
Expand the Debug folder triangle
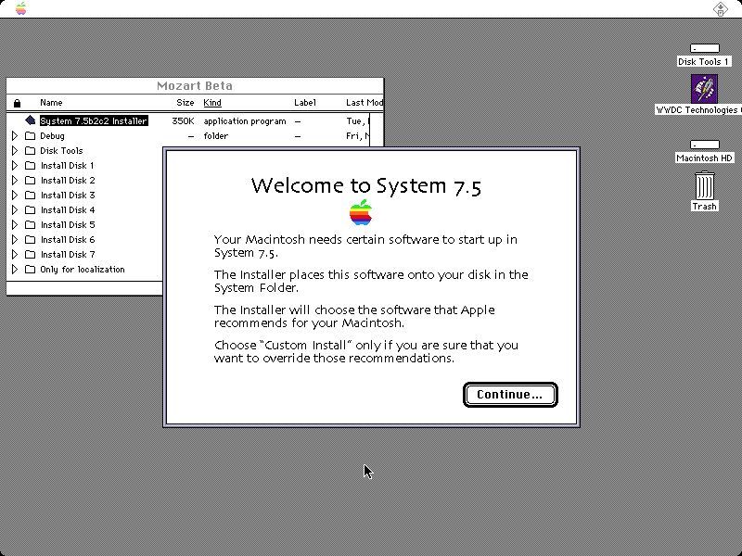click(15, 135)
